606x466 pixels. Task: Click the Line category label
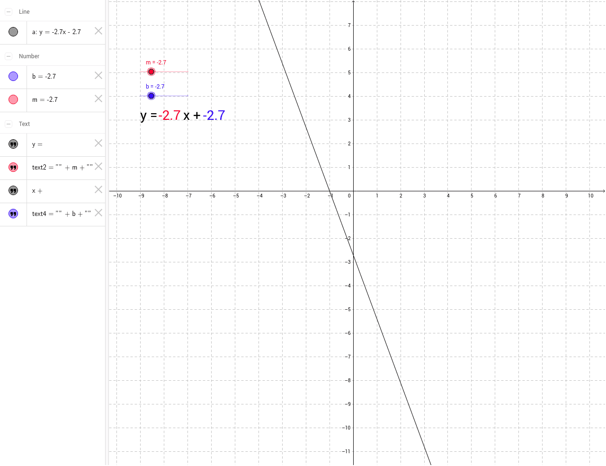(24, 12)
